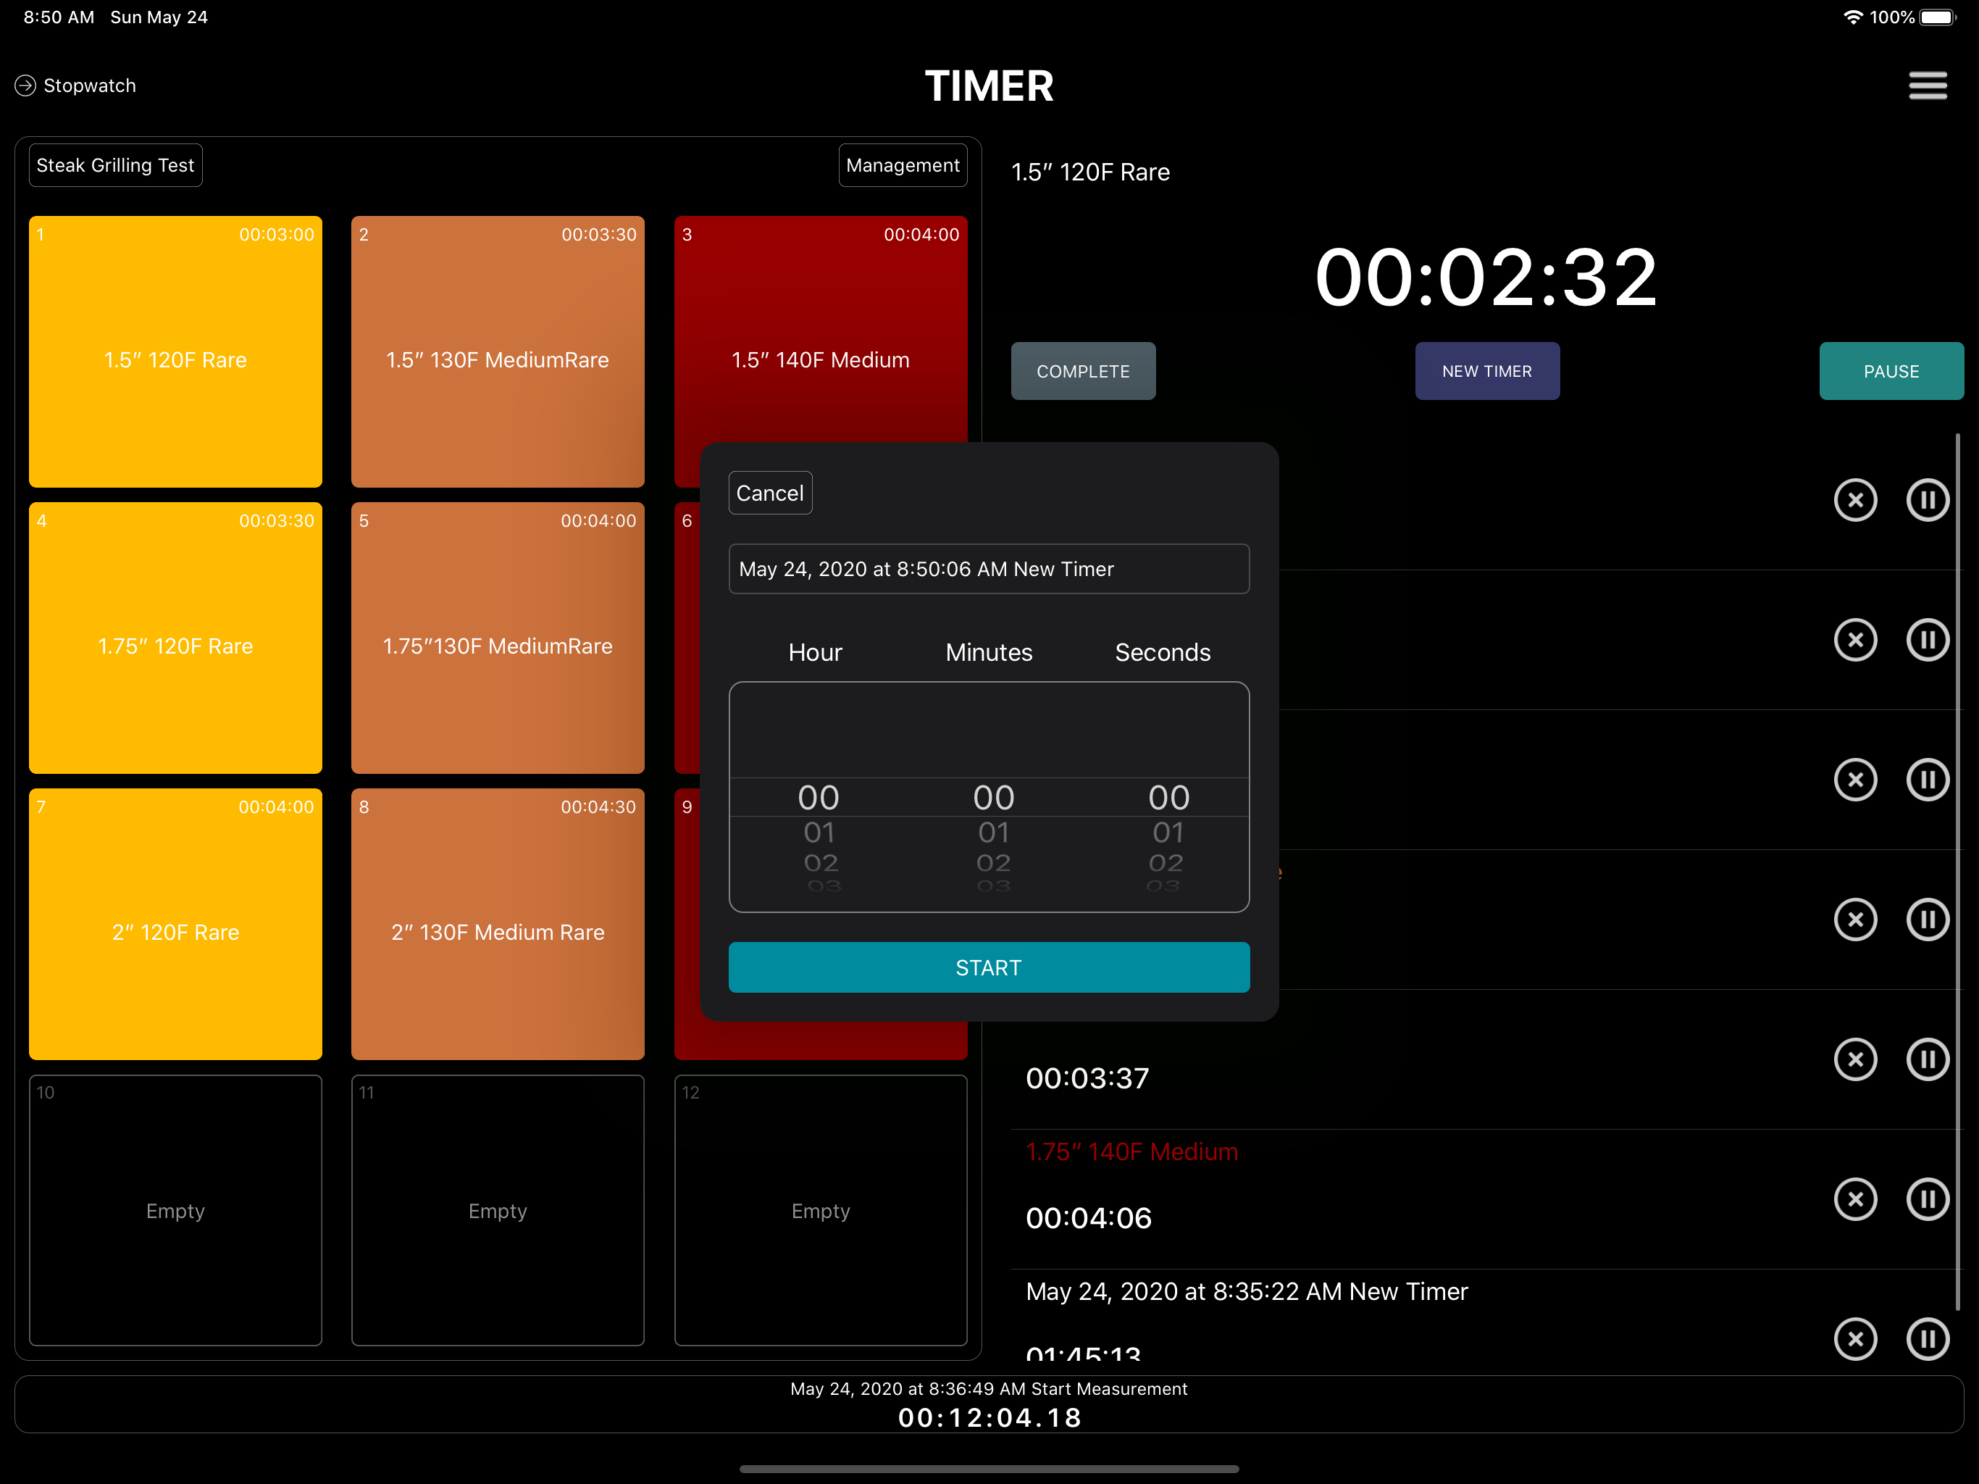The height and width of the screenshot is (1484, 1979).
Task: Start preset 7 2″ 120F Rare
Action: [x=175, y=924]
